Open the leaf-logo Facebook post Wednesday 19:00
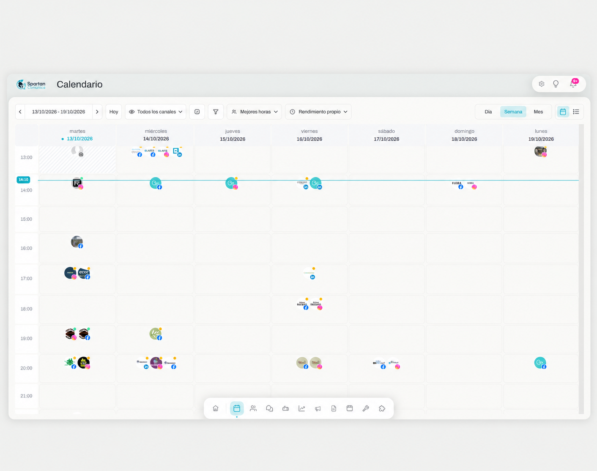This screenshot has height=471, width=597. tap(156, 334)
